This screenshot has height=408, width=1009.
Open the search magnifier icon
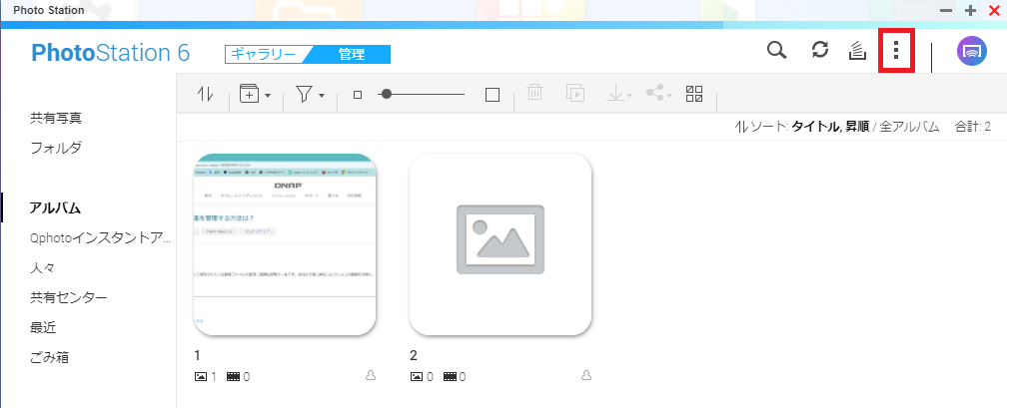pyautogui.click(x=777, y=51)
